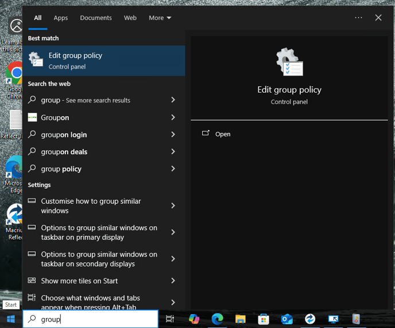Viewport: 395px width, 328px height.
Task: Click the Groupon logo icon
Action: 32,117
